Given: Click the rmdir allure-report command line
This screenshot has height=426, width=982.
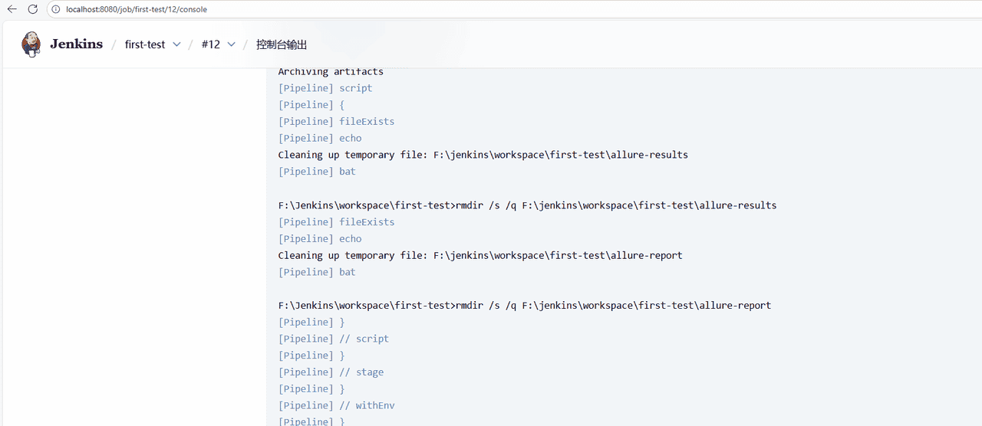Looking at the screenshot, I should [524, 305].
